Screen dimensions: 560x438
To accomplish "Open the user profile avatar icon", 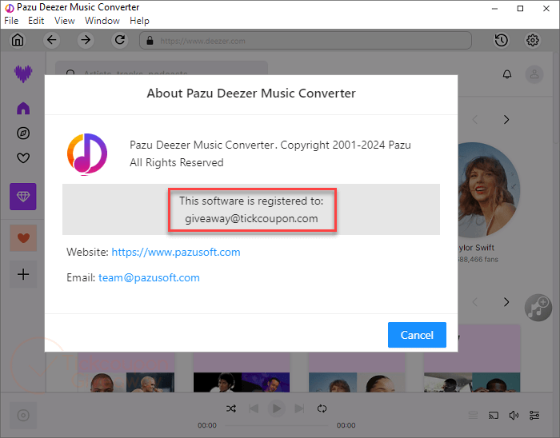I will [x=534, y=74].
